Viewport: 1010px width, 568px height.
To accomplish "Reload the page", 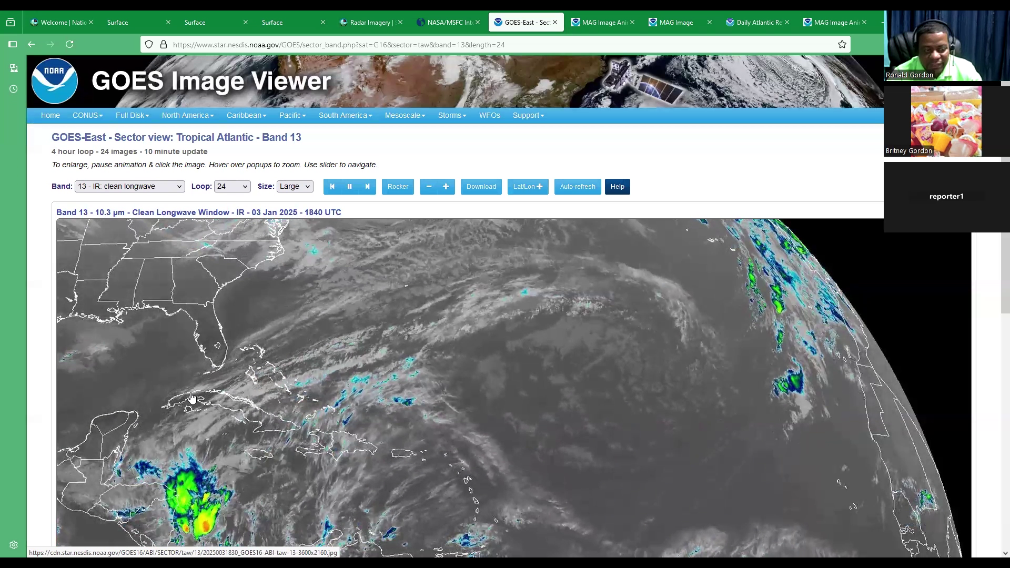I will point(69,44).
